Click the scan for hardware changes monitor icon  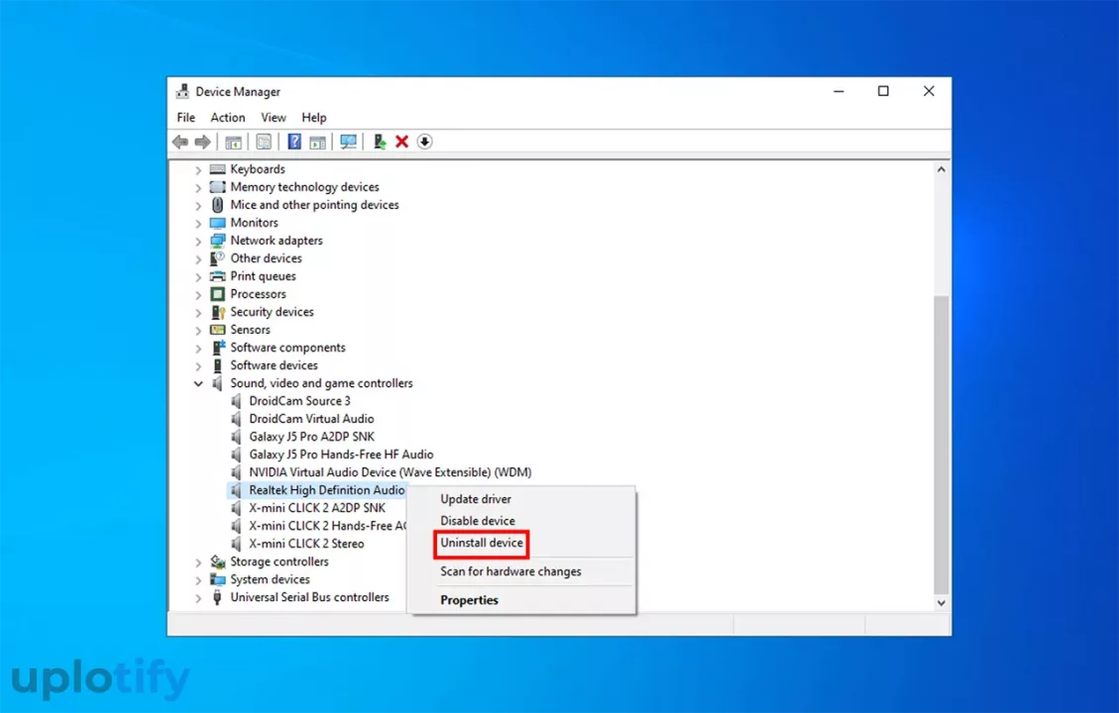click(348, 142)
